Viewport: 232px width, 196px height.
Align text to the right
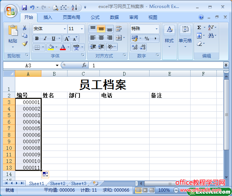point(109,38)
